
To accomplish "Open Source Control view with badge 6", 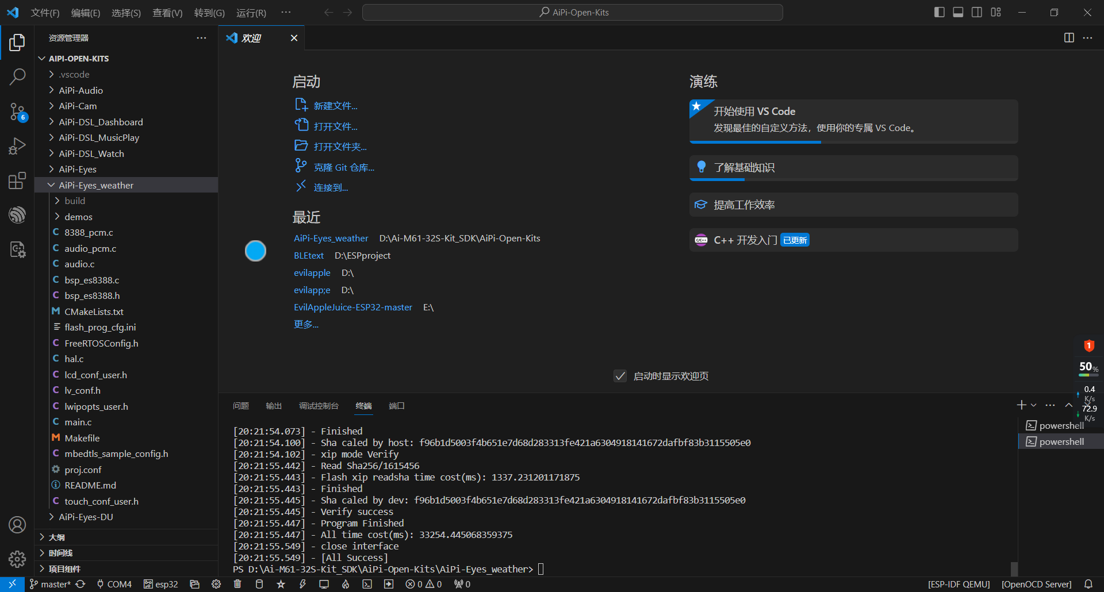I will [x=17, y=112].
